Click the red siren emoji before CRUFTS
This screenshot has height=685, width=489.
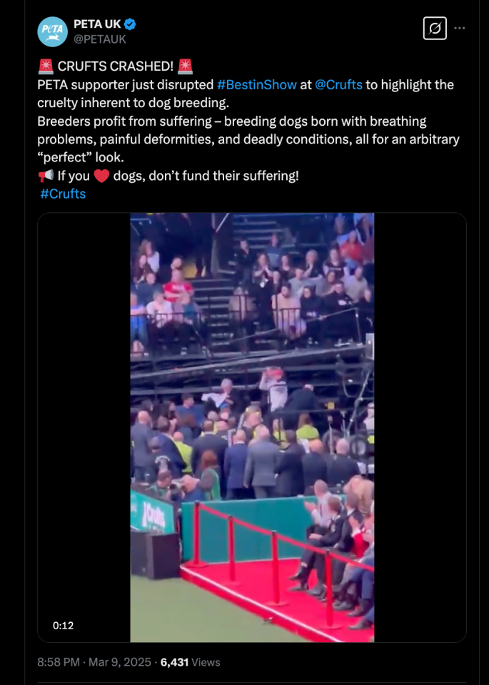pyautogui.click(x=46, y=66)
